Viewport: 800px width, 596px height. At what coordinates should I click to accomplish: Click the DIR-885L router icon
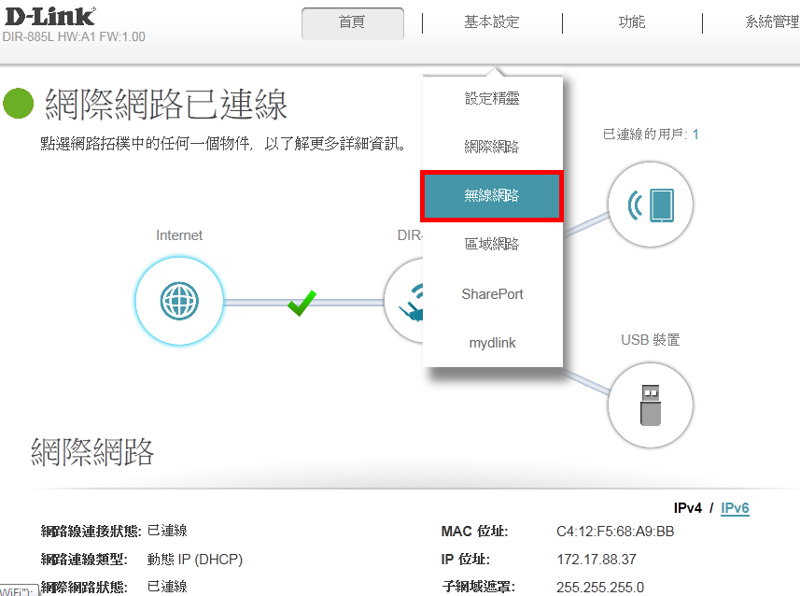403,302
